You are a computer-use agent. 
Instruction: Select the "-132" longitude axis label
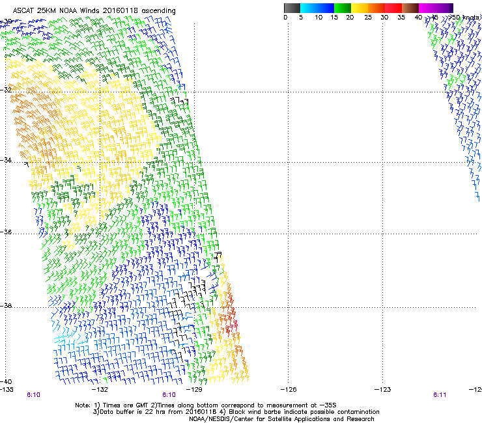click(x=100, y=390)
